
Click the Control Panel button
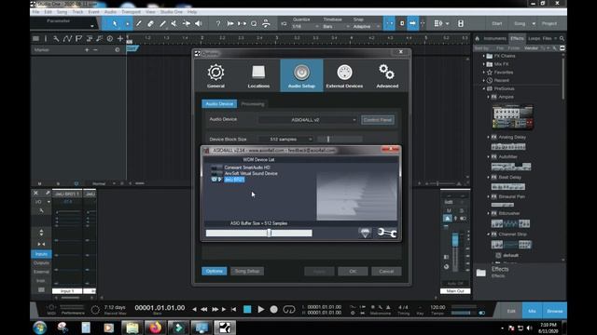pyautogui.click(x=378, y=120)
